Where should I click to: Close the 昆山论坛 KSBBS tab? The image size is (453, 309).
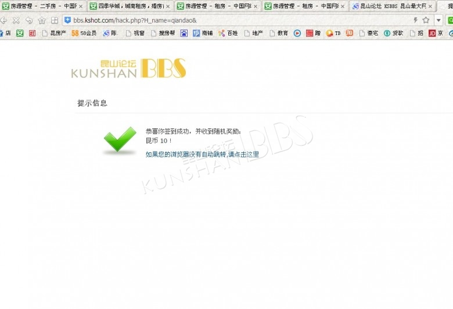pos(430,6)
